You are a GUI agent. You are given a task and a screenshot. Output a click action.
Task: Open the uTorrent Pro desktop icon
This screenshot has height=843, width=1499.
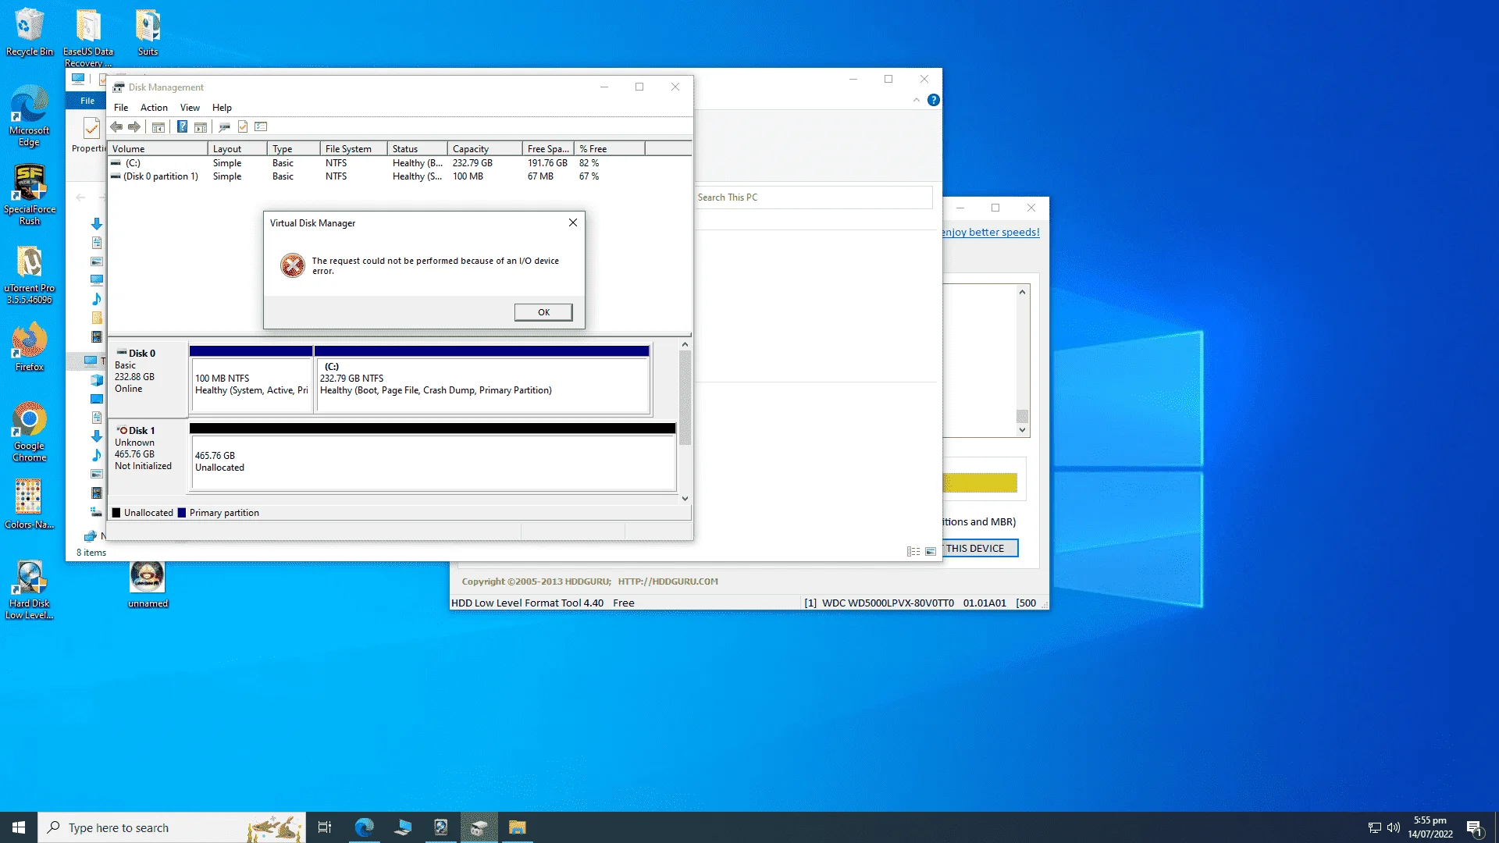click(x=30, y=274)
